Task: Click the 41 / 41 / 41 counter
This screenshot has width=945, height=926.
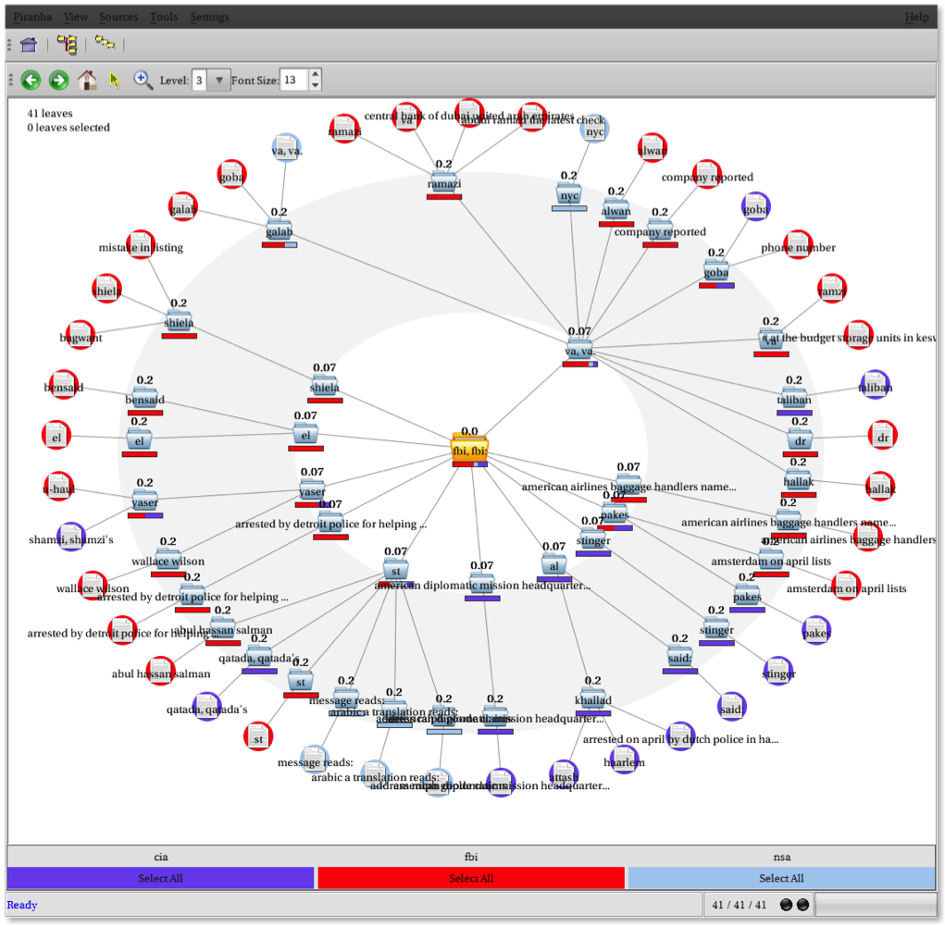Action: click(x=739, y=905)
